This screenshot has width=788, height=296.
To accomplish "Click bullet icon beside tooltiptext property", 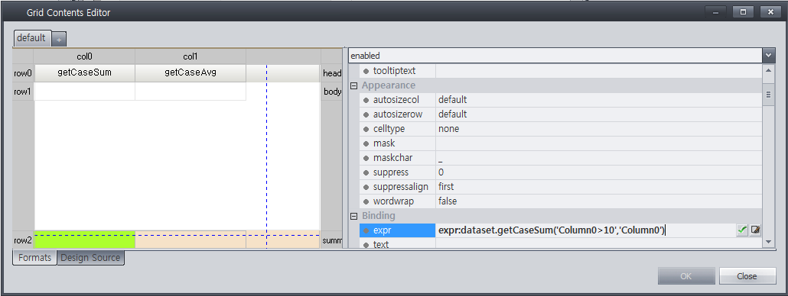I will (366, 71).
